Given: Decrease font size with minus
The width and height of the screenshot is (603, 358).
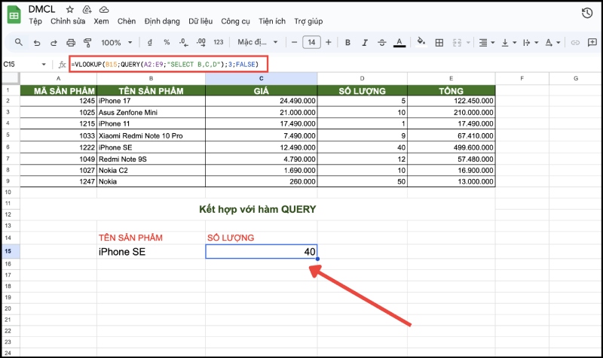Looking at the screenshot, I should [x=294, y=42].
